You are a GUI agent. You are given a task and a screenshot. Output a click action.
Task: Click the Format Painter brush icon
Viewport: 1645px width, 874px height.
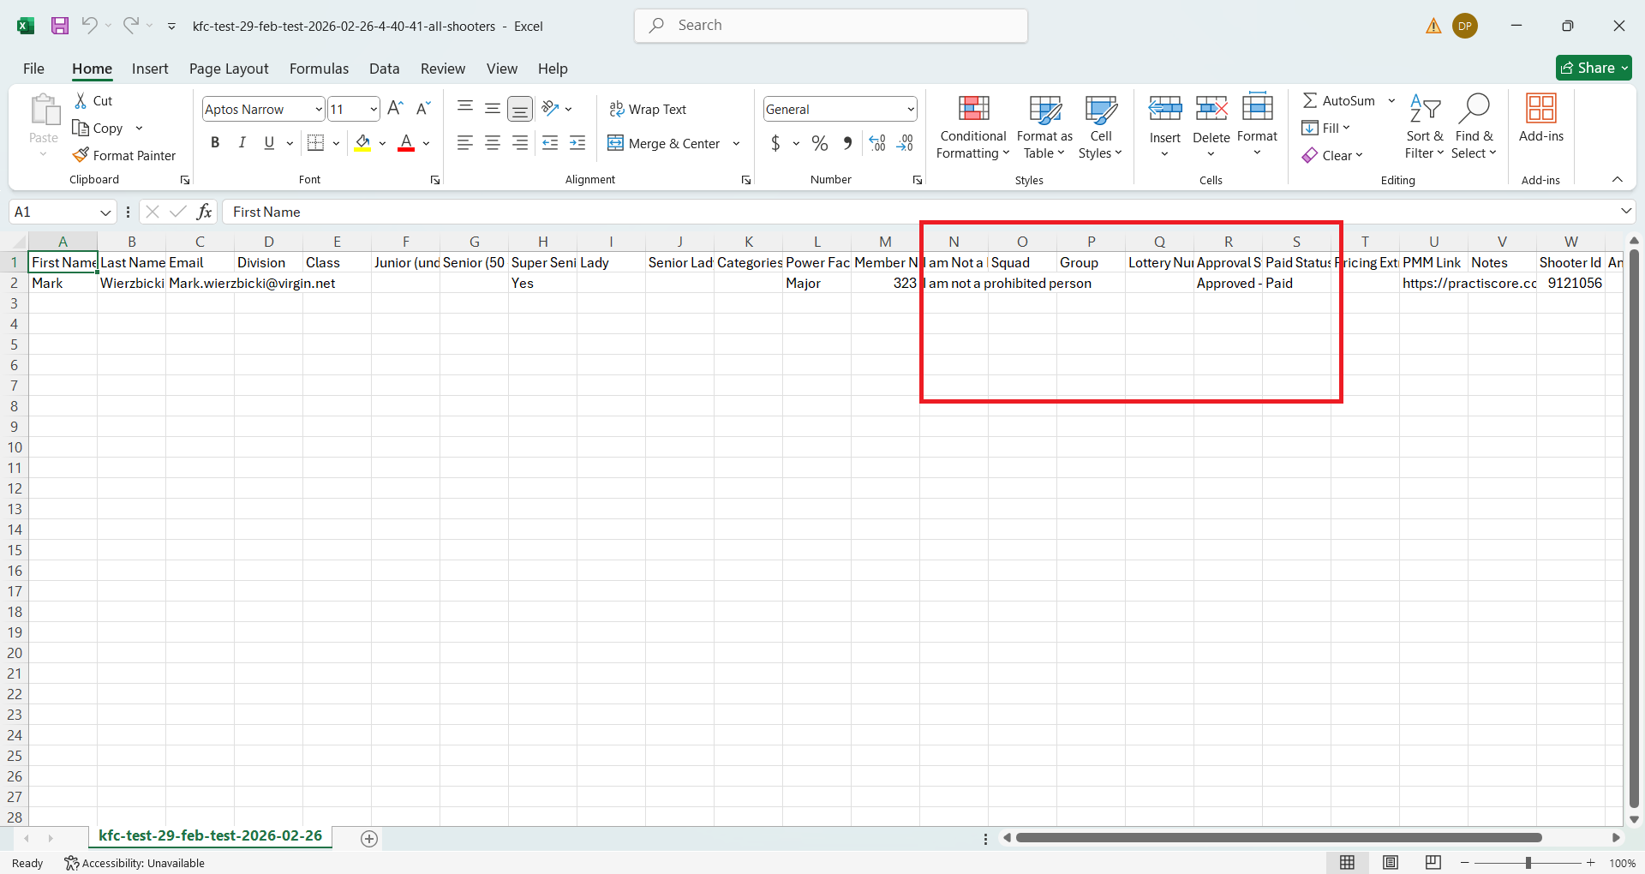pos(81,155)
